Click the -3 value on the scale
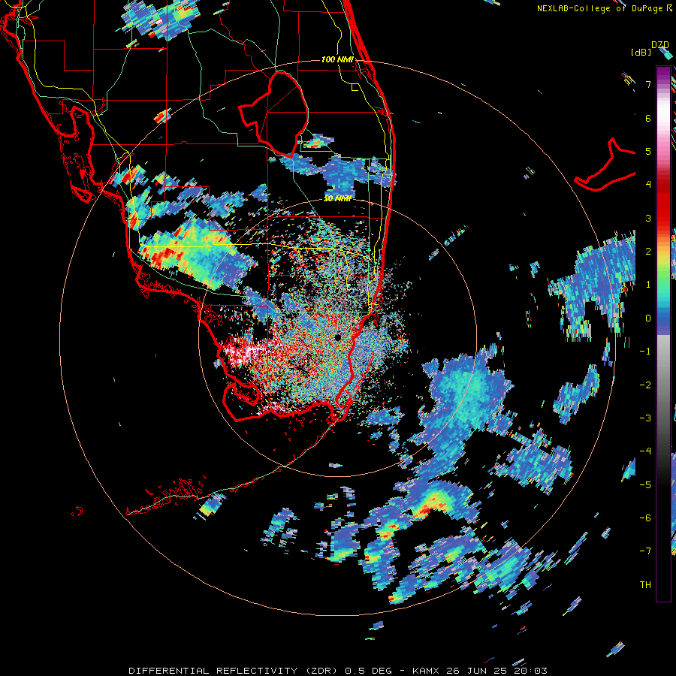 click(x=645, y=418)
